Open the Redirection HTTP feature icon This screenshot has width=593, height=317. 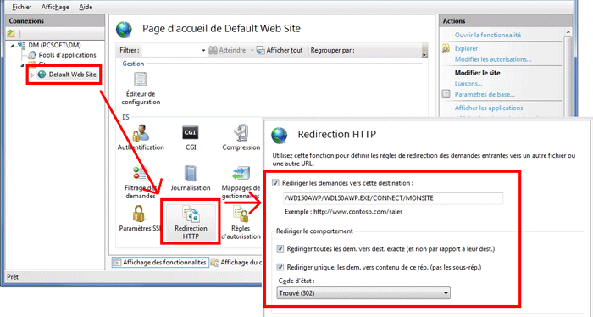coord(191,223)
